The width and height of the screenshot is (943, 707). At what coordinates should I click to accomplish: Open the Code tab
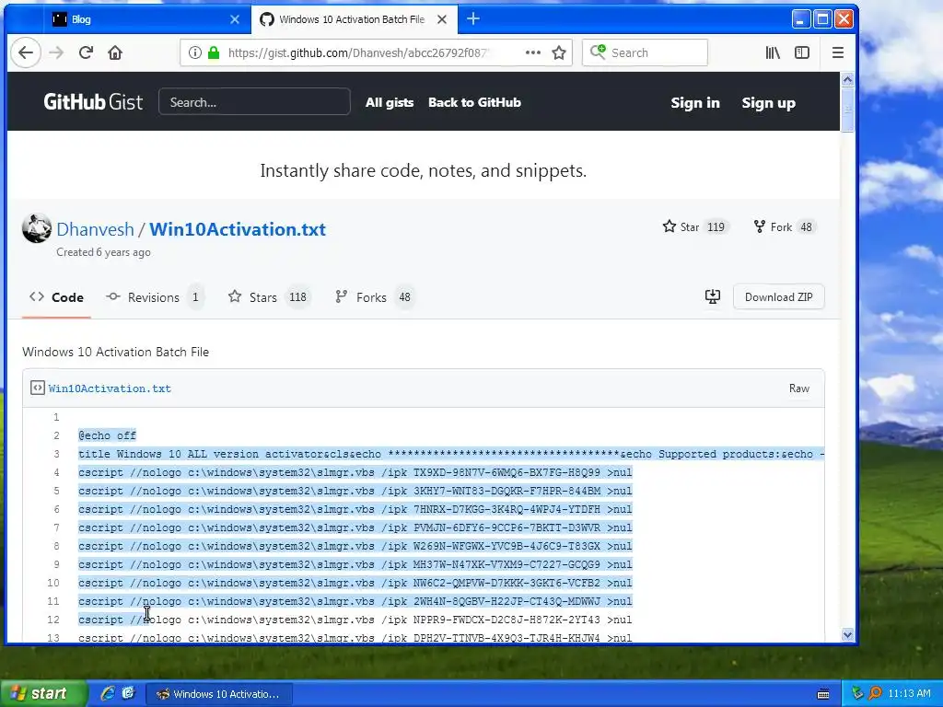56,297
